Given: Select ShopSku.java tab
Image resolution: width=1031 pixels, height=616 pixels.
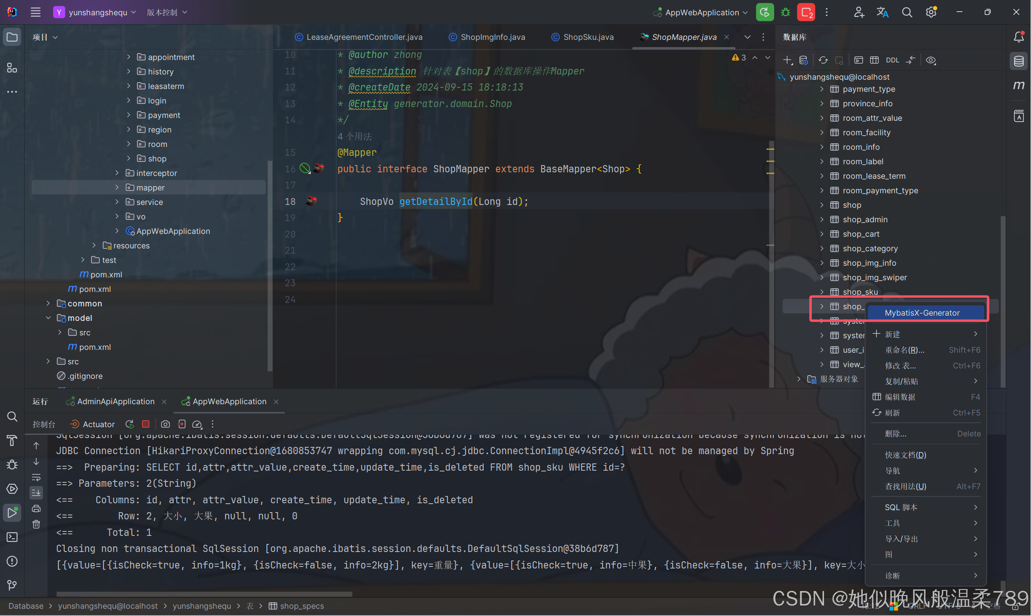Looking at the screenshot, I should (586, 37).
